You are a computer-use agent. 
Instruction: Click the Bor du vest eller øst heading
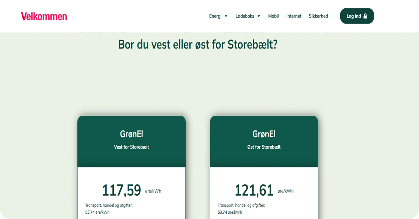click(x=198, y=44)
